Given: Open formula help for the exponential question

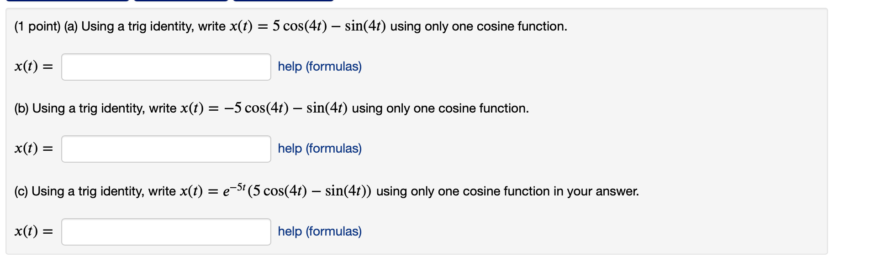Looking at the screenshot, I should tap(319, 231).
